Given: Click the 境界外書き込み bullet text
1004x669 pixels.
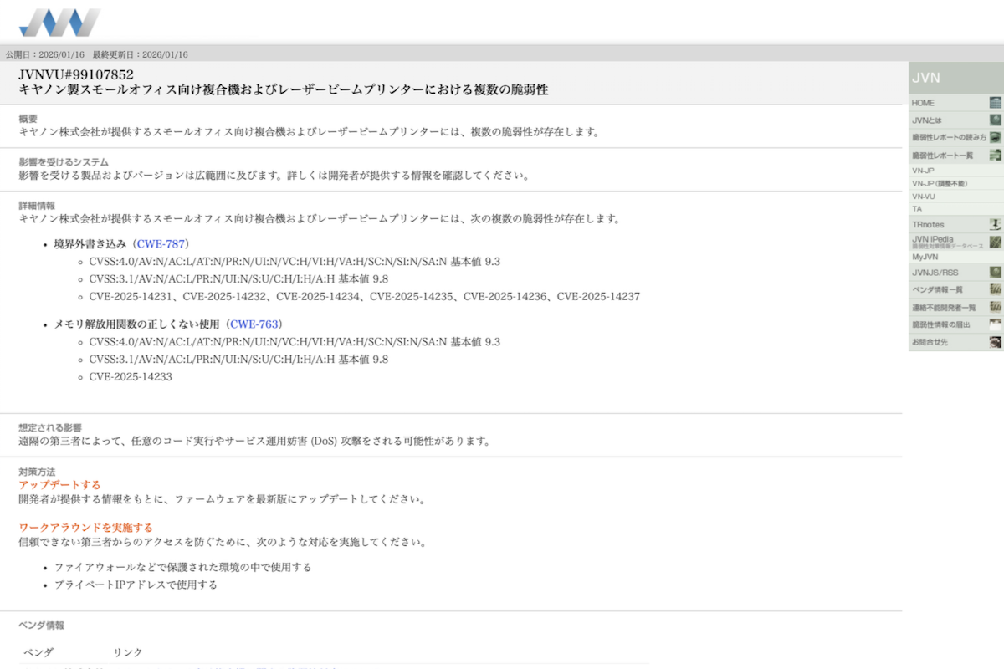Looking at the screenshot, I should [x=90, y=244].
